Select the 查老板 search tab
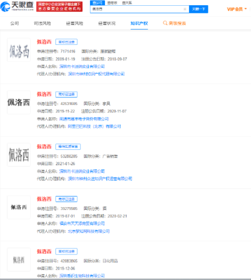Image resolution: width=251 pixels, height=280 pixels. click(x=112, y=3)
